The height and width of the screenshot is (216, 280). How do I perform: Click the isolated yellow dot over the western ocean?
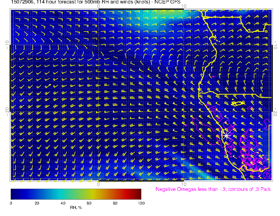pyautogui.click(x=50, y=85)
